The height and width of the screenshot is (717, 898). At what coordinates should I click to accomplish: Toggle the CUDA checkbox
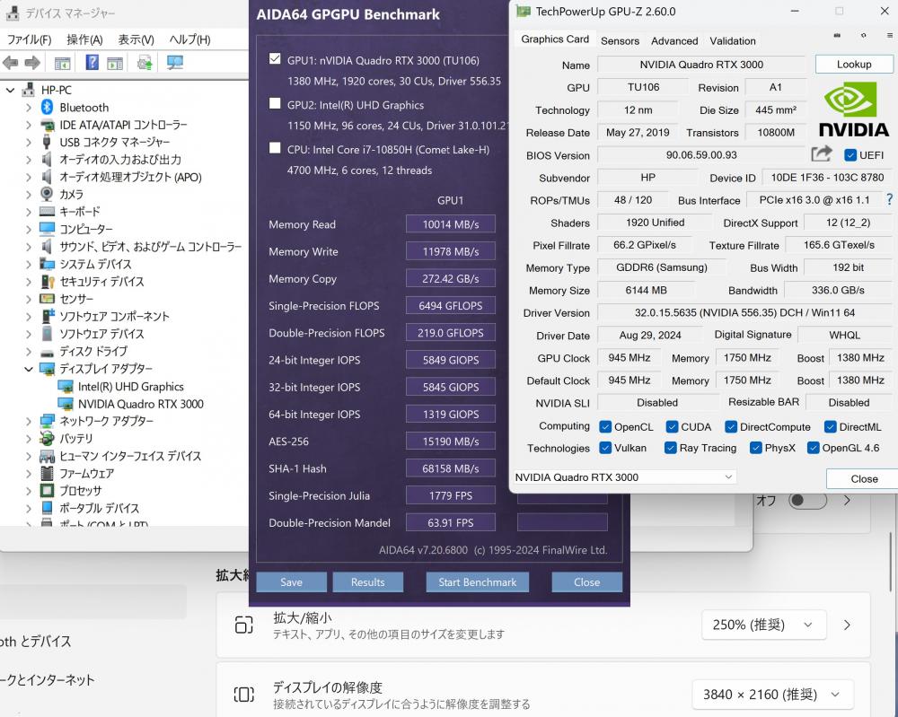click(673, 427)
